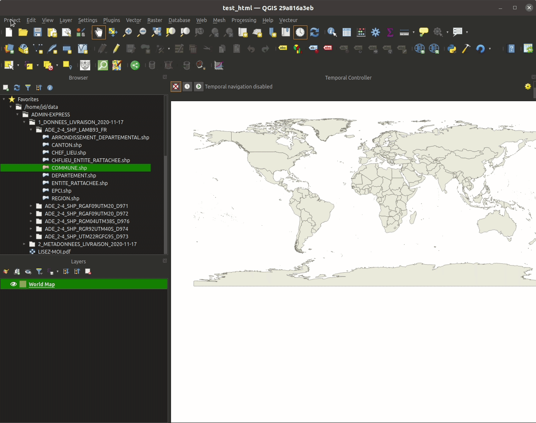Select the Zoom In map tool
The width and height of the screenshot is (536, 423).
pyautogui.click(x=127, y=32)
